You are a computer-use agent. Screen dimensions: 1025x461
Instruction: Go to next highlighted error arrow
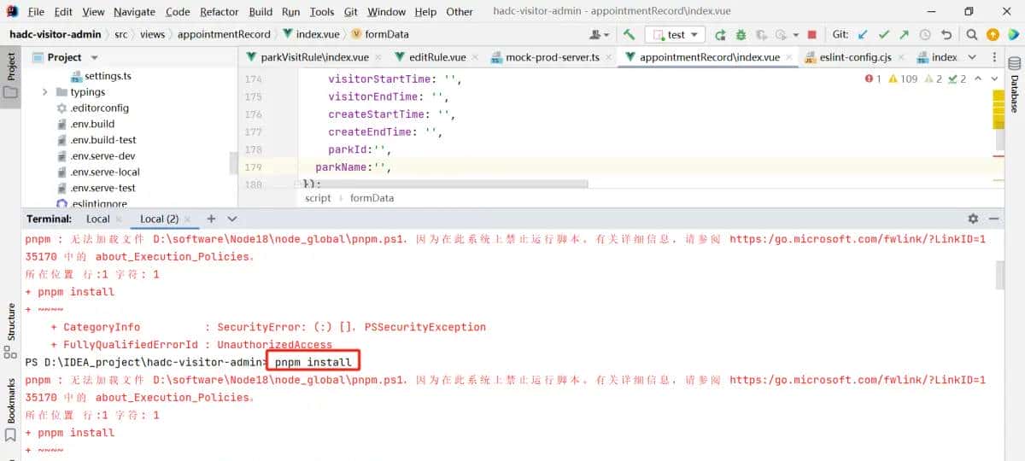(x=993, y=79)
